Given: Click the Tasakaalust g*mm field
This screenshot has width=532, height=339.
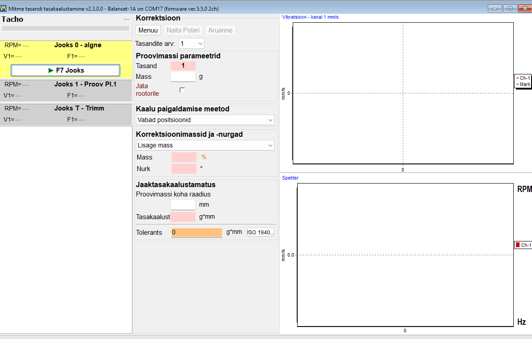Looking at the screenshot, I should click(183, 217).
